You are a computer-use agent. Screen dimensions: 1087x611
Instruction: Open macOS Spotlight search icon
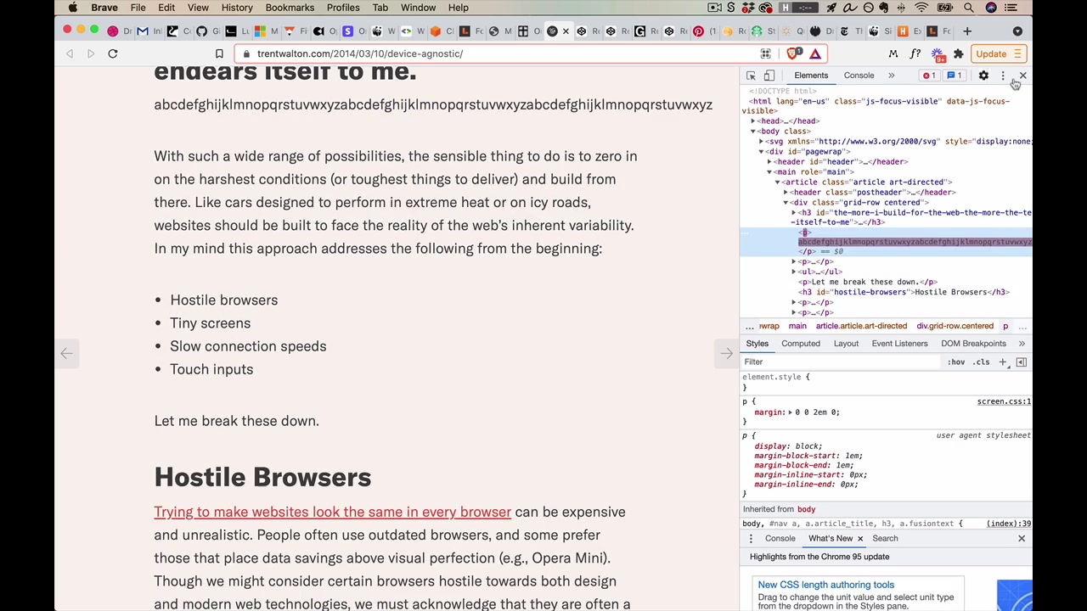[969, 8]
